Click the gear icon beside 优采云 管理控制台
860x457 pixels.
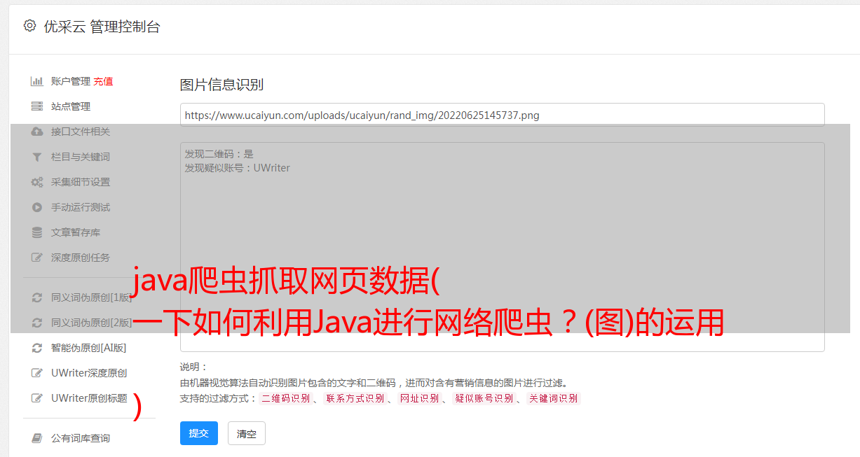[29, 26]
